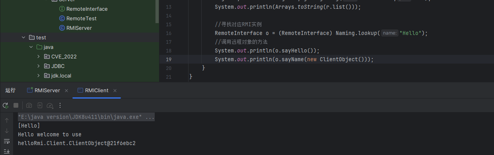Screen dimensions: 494x155
Task: Open the RemoteTest class in tree
Action: tap(81, 18)
